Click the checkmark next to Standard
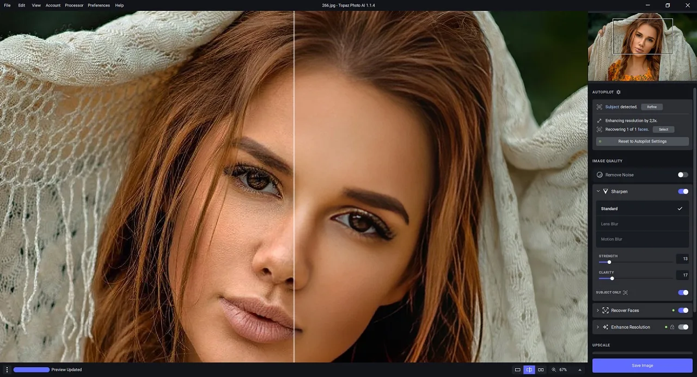697x377 pixels. tap(680, 209)
